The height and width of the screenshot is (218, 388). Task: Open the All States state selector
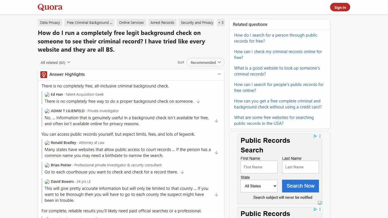point(259,186)
